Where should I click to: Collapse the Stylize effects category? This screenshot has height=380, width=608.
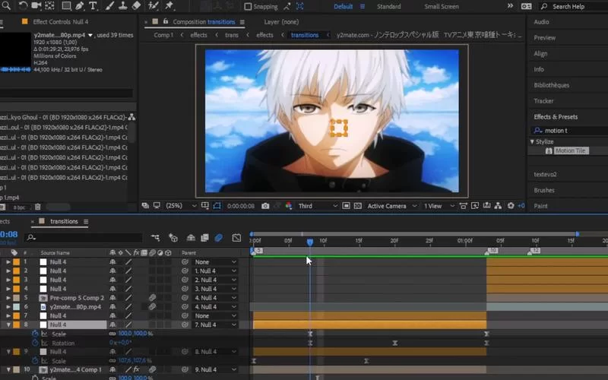point(533,141)
